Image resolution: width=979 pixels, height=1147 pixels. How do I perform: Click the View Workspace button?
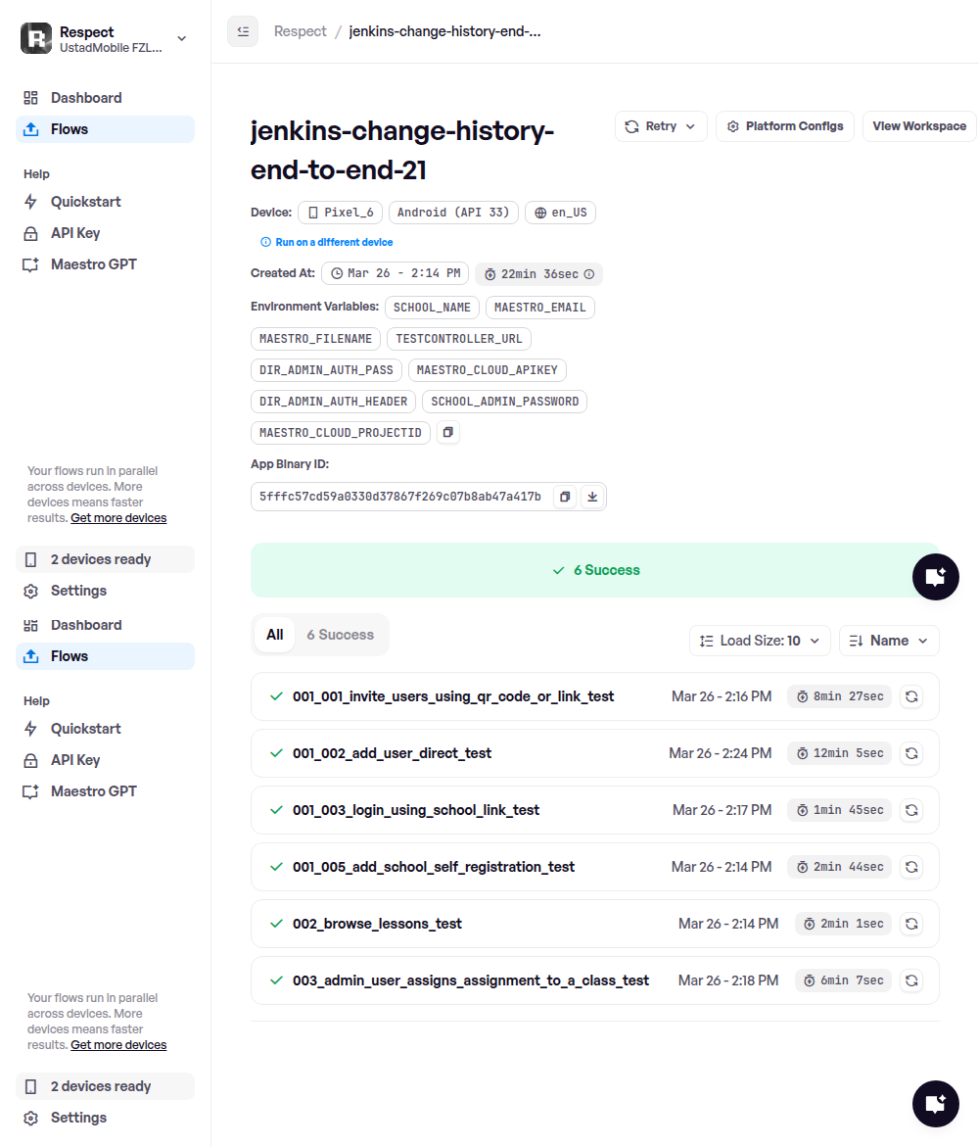(x=918, y=126)
